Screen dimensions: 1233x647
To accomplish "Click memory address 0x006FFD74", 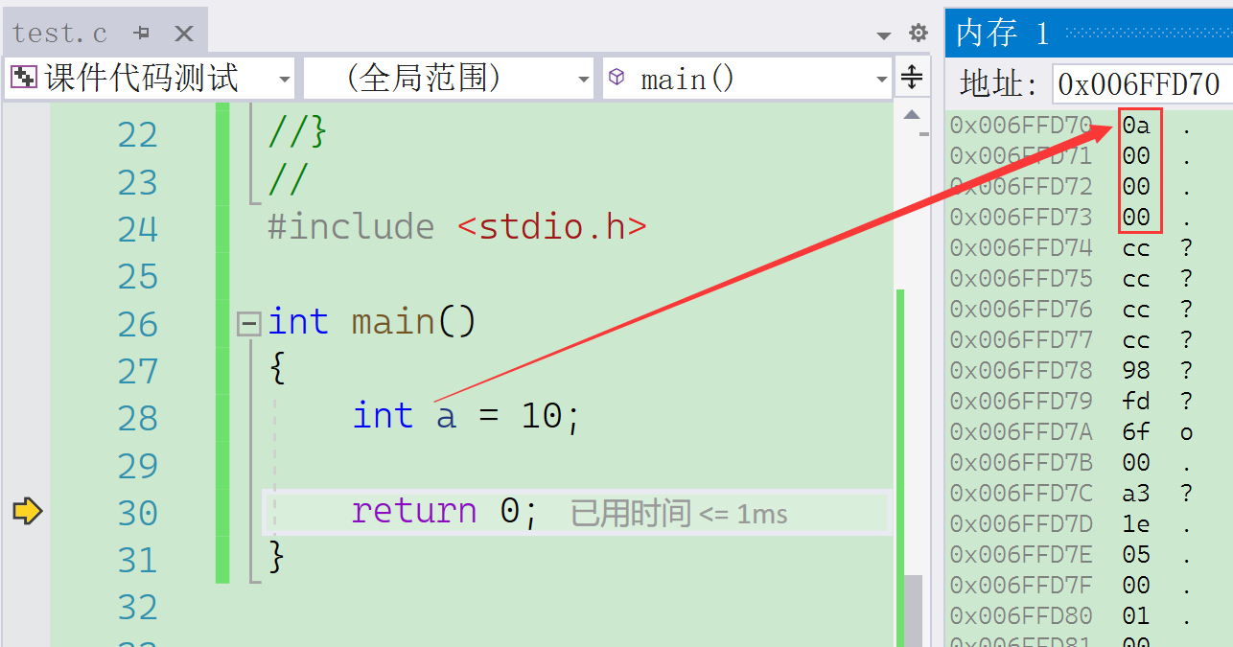I will [1021, 247].
